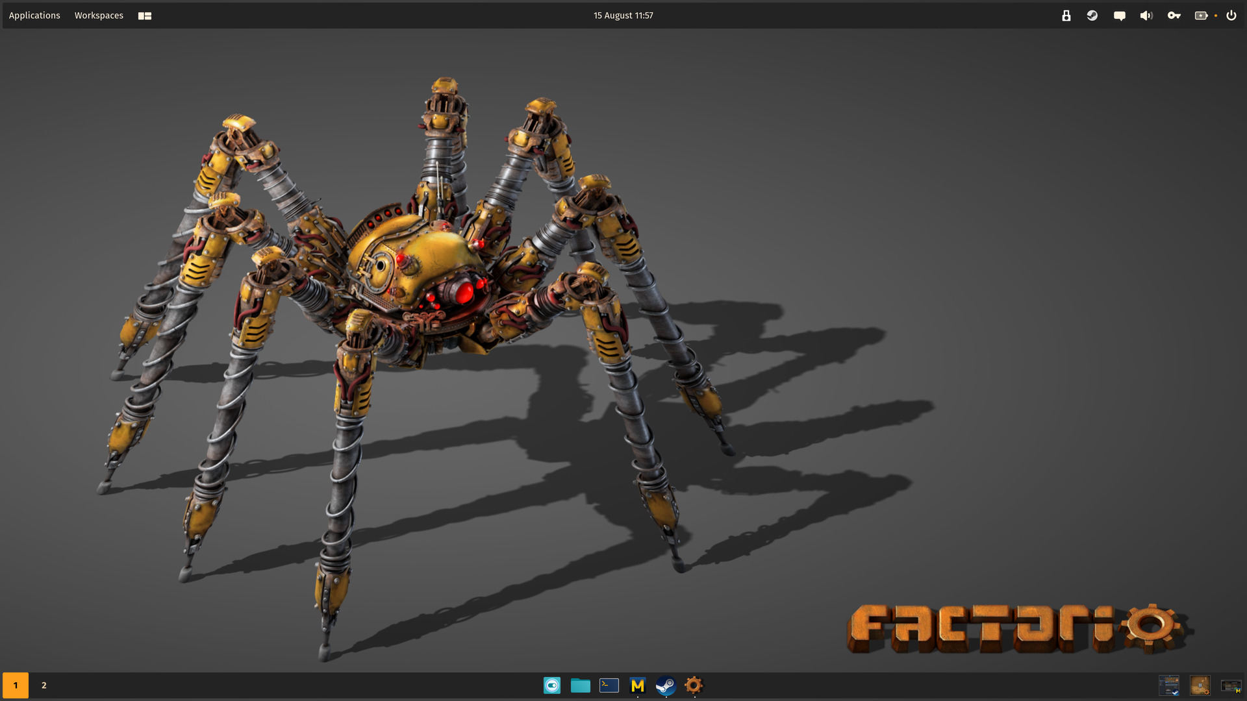Viewport: 1247px width, 701px height.
Task: Click the tiling layout icon in top bar
Action: [x=145, y=16]
